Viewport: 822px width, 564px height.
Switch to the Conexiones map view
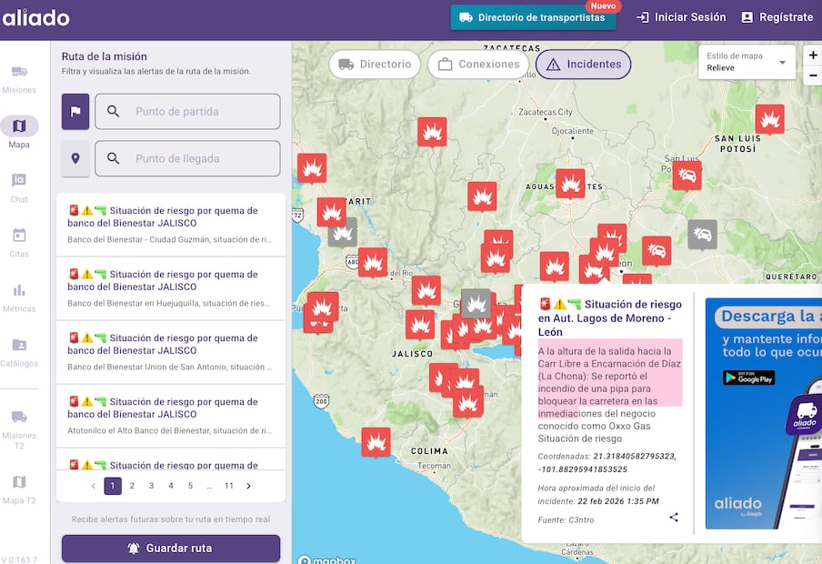pyautogui.click(x=480, y=65)
